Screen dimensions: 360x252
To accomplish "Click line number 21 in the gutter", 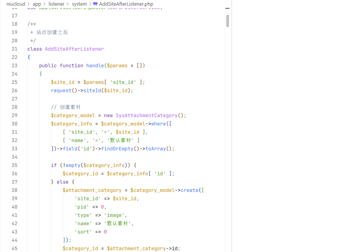I will coord(14,49).
